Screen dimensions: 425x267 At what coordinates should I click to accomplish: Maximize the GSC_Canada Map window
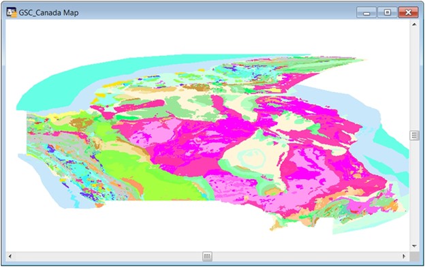388,12
